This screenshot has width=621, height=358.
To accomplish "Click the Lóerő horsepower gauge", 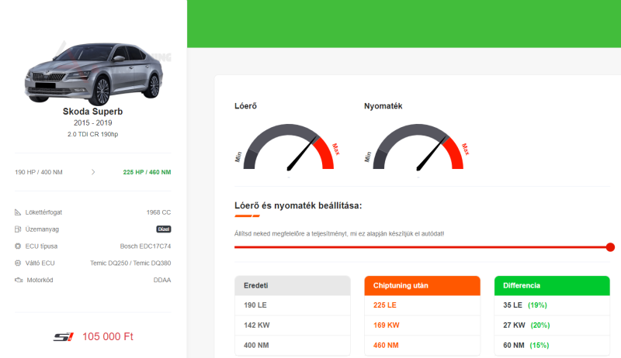I will pyautogui.click(x=289, y=147).
